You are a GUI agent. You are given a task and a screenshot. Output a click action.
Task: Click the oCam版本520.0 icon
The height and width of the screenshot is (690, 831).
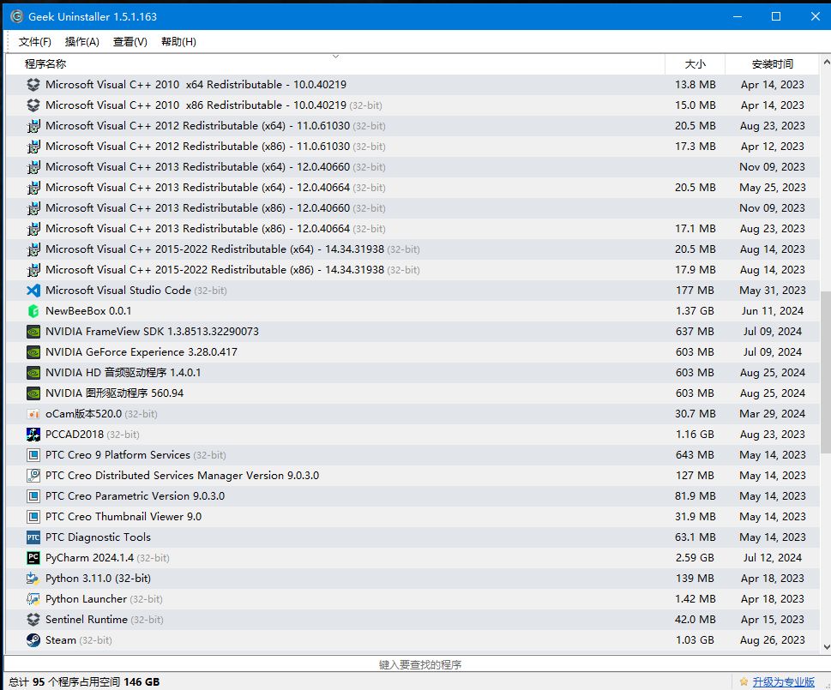tap(33, 414)
